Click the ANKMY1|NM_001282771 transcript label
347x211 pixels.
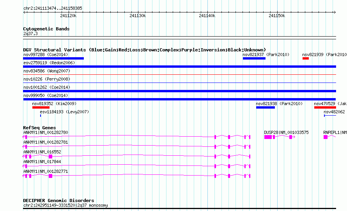click(x=46, y=171)
